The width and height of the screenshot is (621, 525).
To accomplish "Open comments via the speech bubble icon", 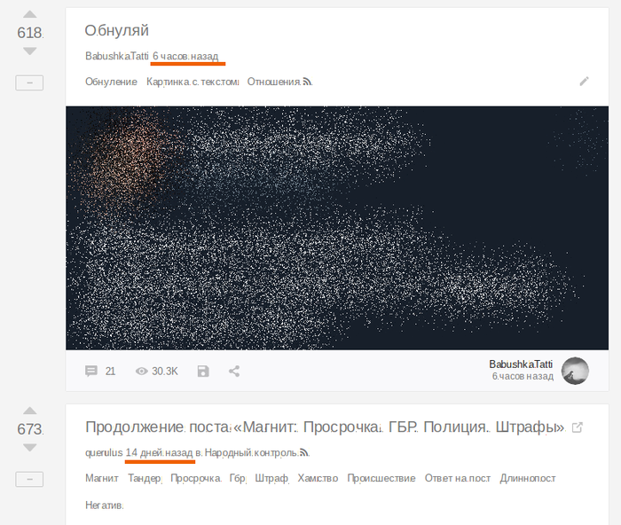I will point(91,372).
